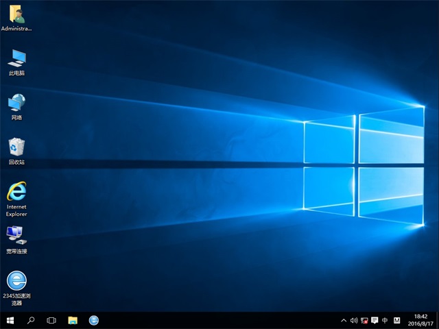Image resolution: width=439 pixels, height=329 pixels.
Task: Toggle the 中 Chinese input mode indicator
Action: pyautogui.click(x=385, y=320)
